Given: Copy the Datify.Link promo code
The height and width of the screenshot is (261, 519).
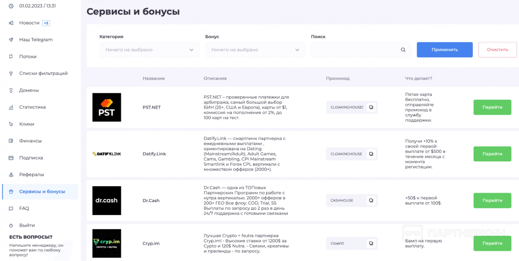Looking at the screenshot, I should pyautogui.click(x=371, y=154).
